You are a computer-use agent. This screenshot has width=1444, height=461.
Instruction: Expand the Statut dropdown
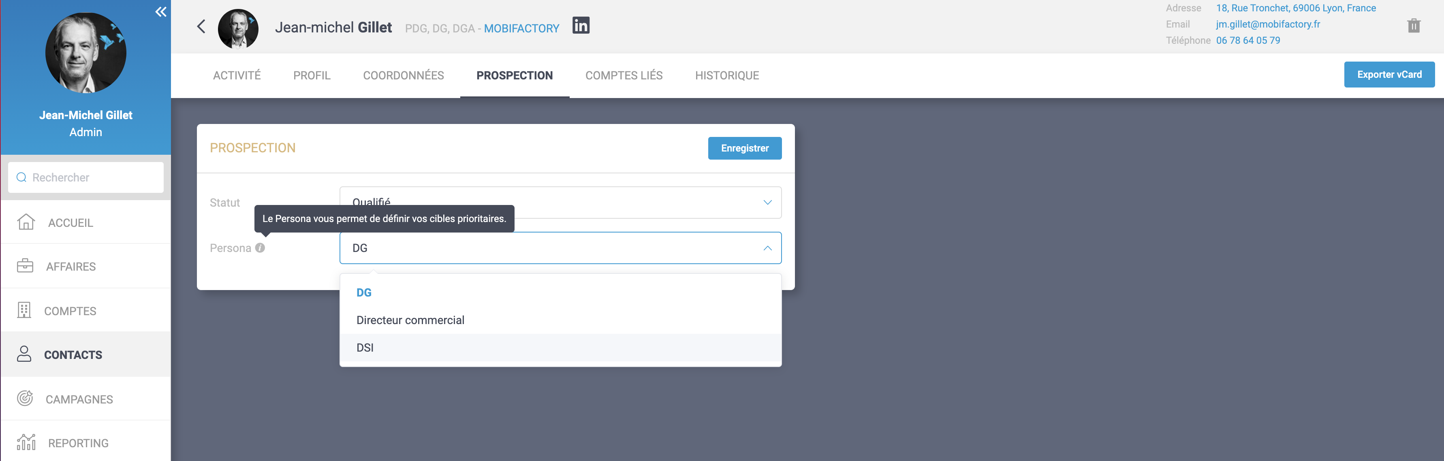click(x=767, y=202)
